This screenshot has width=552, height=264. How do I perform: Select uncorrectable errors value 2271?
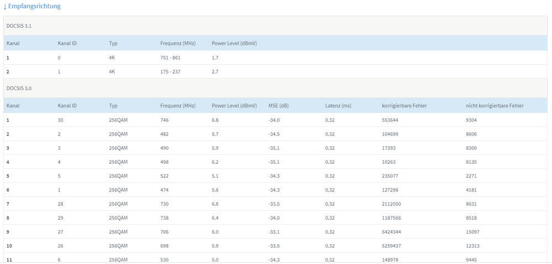point(471,176)
